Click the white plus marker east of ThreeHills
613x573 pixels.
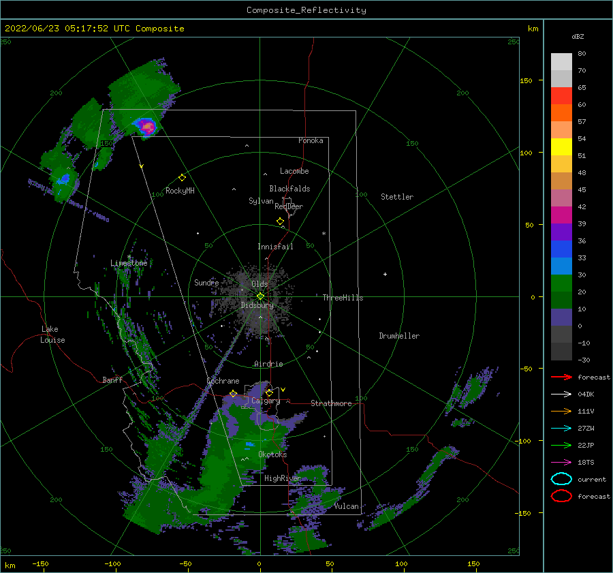(385, 274)
